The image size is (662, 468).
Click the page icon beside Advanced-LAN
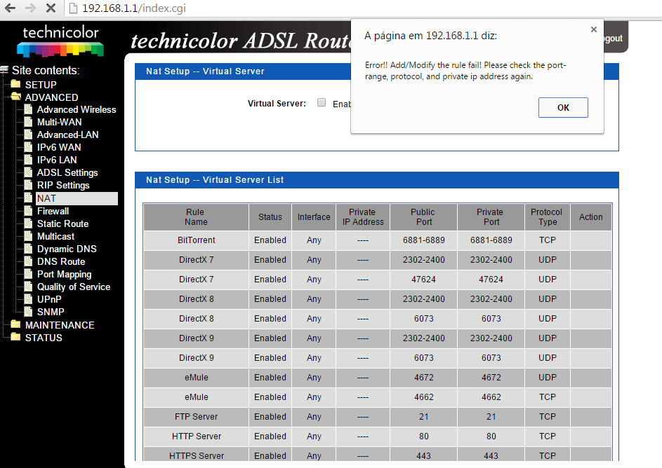[28, 135]
